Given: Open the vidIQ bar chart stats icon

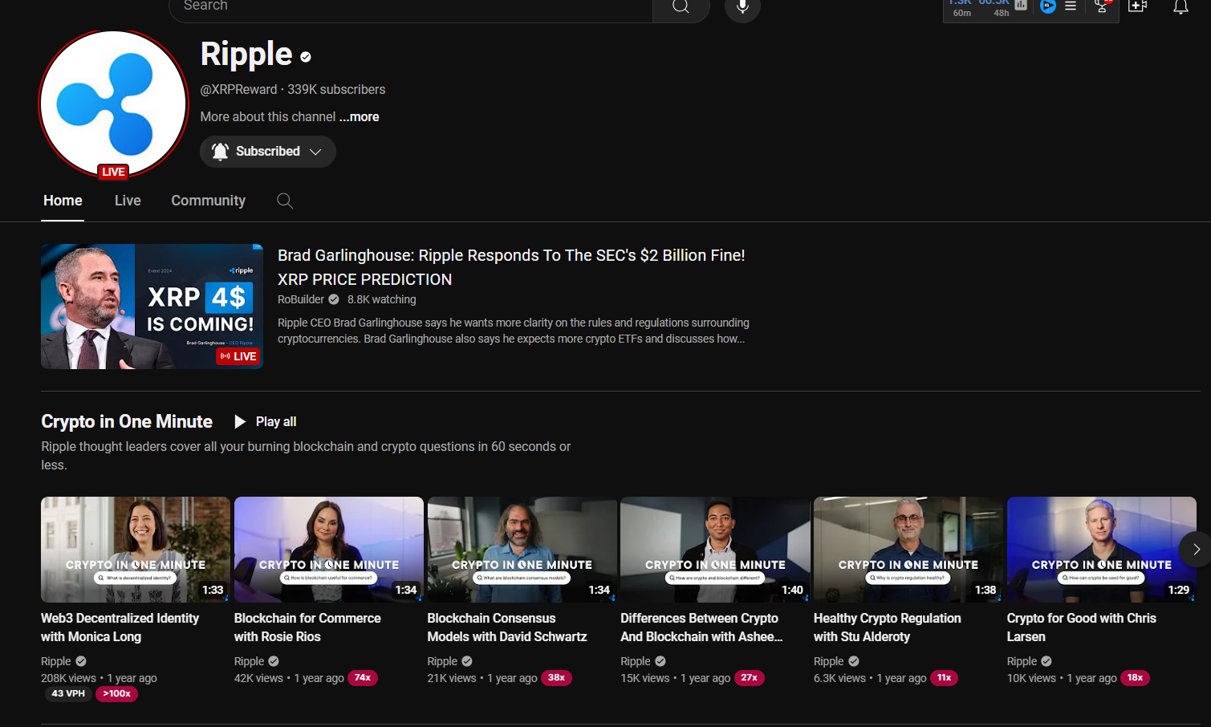Looking at the screenshot, I should coord(1021,5).
